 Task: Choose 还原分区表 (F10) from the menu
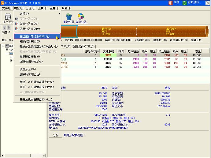tap(30, 29)
